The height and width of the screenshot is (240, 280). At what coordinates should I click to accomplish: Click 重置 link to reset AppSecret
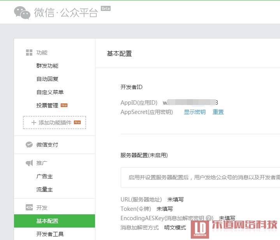[x=218, y=112]
